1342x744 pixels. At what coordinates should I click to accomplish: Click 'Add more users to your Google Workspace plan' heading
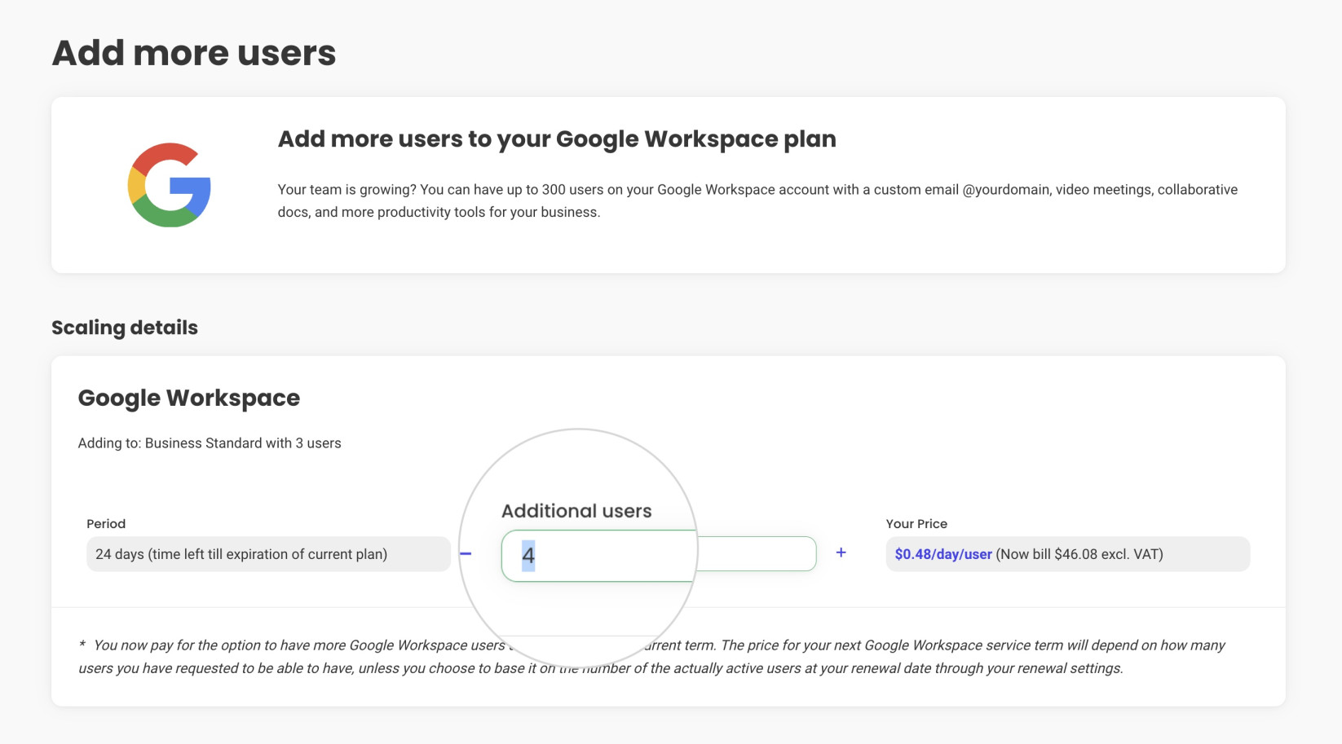coord(557,139)
